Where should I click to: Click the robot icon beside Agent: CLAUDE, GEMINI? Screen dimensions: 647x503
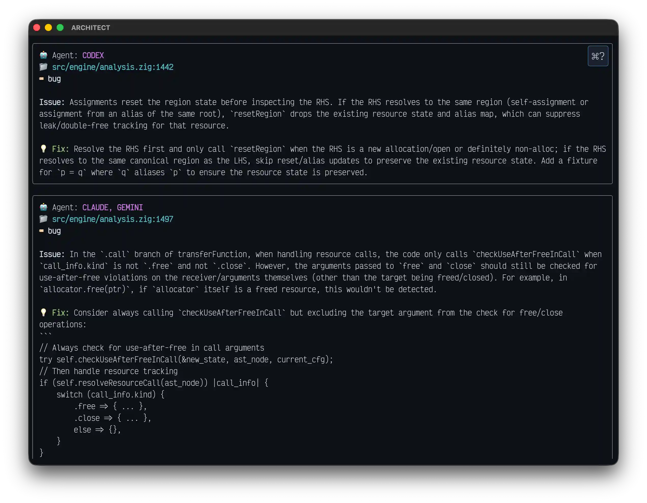click(44, 207)
